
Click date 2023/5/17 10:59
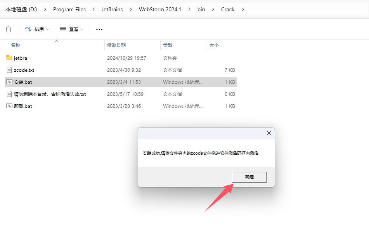click(x=125, y=94)
